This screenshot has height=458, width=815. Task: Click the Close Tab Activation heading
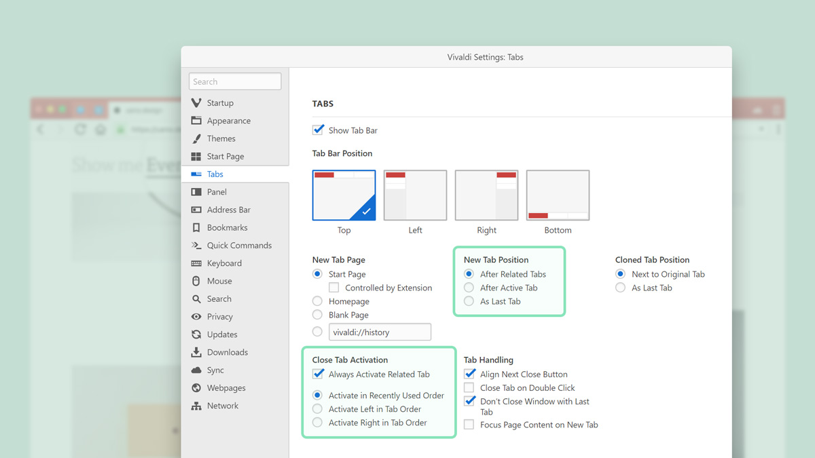tap(350, 360)
